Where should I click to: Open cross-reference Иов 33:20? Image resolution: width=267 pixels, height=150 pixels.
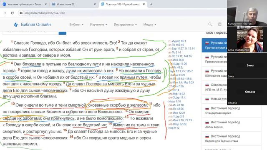tap(179, 75)
